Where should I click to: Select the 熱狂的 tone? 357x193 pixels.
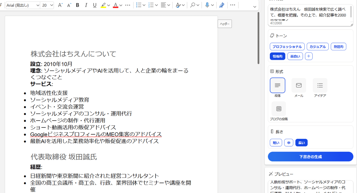pyautogui.click(x=339, y=47)
